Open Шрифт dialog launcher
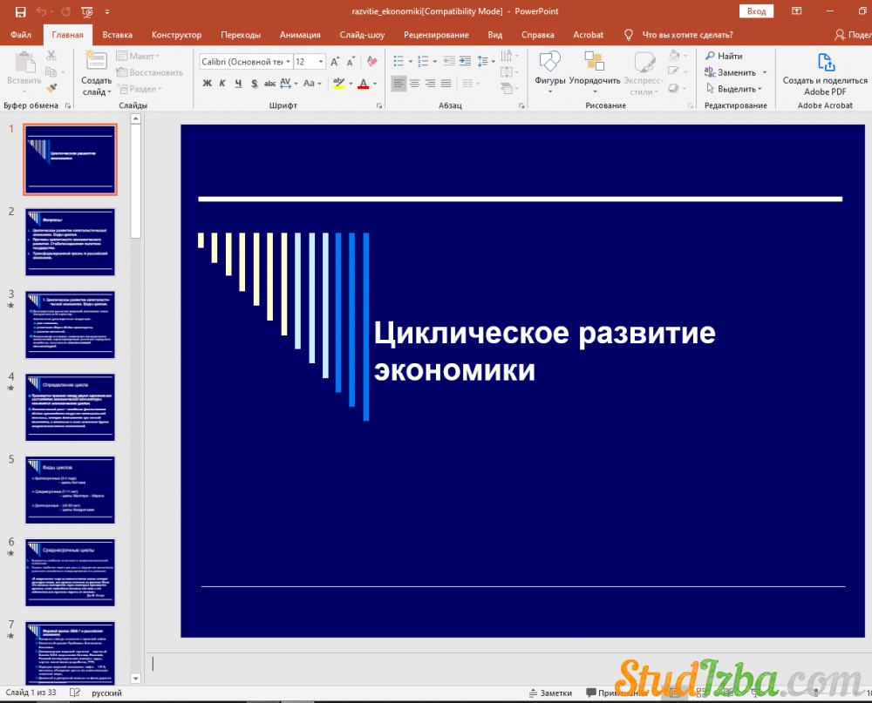Screen dimensions: 872x703 [x=379, y=105]
